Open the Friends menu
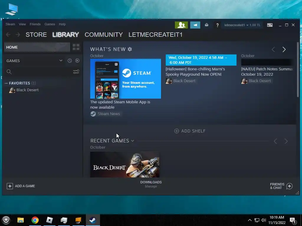302x226 pixels. click(x=35, y=24)
